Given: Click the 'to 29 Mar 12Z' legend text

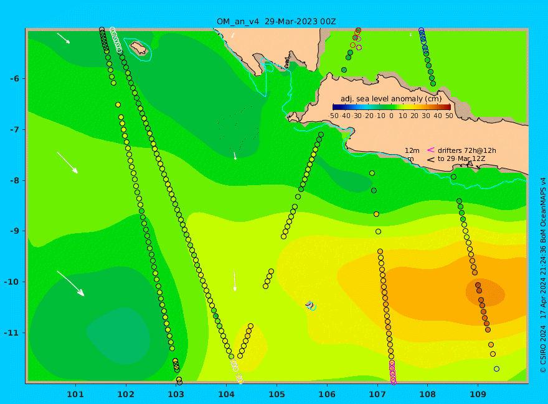Looking at the screenshot, I should click(x=461, y=158).
